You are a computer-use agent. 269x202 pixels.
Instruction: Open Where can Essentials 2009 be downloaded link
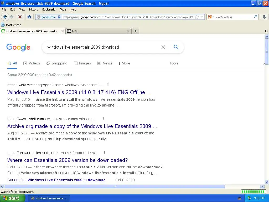[x=68, y=160]
